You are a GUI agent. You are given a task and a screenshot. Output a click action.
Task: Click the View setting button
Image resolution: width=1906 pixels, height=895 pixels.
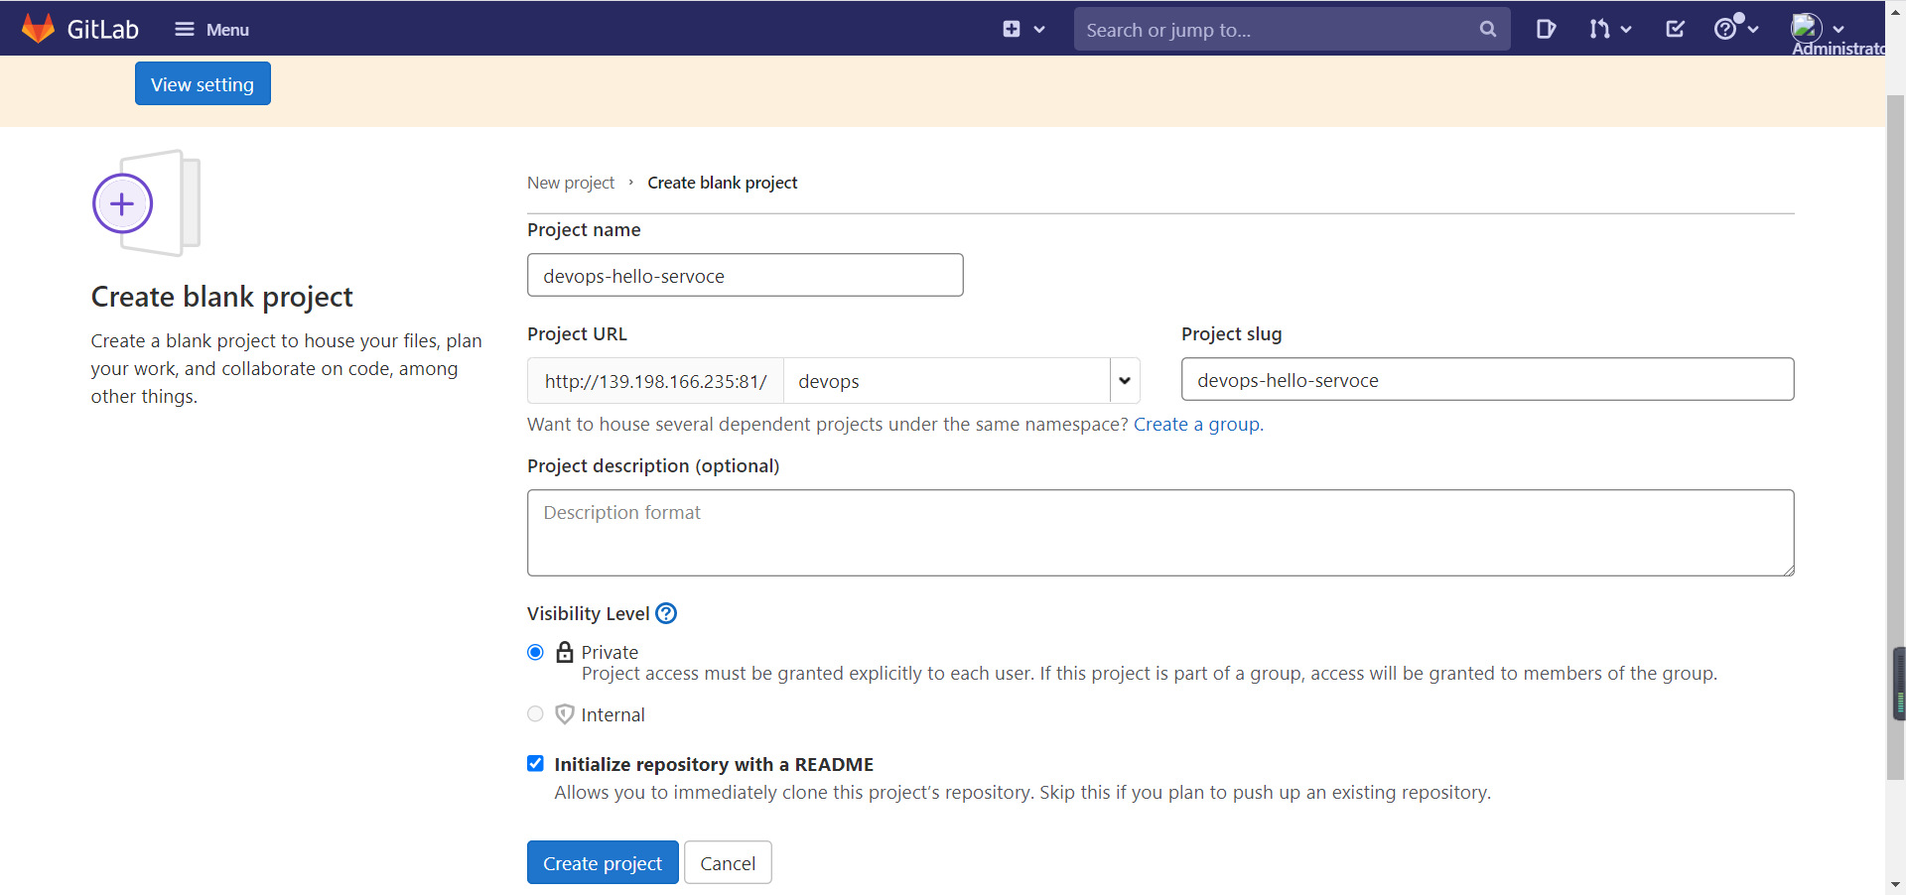[x=203, y=84]
